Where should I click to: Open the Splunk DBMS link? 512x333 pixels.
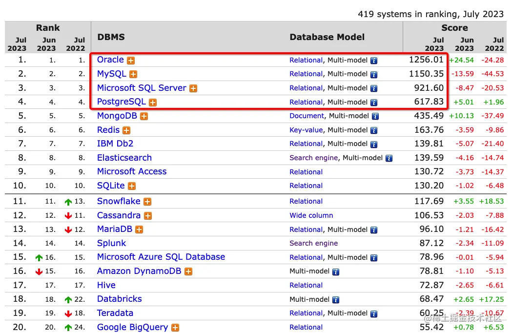tap(111, 243)
